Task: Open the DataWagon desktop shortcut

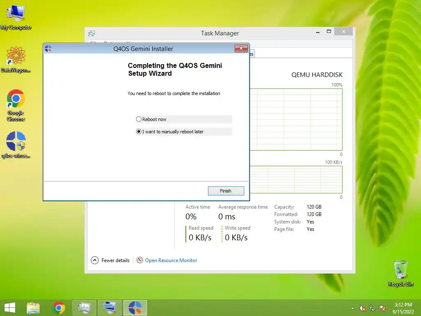Action: [x=16, y=59]
